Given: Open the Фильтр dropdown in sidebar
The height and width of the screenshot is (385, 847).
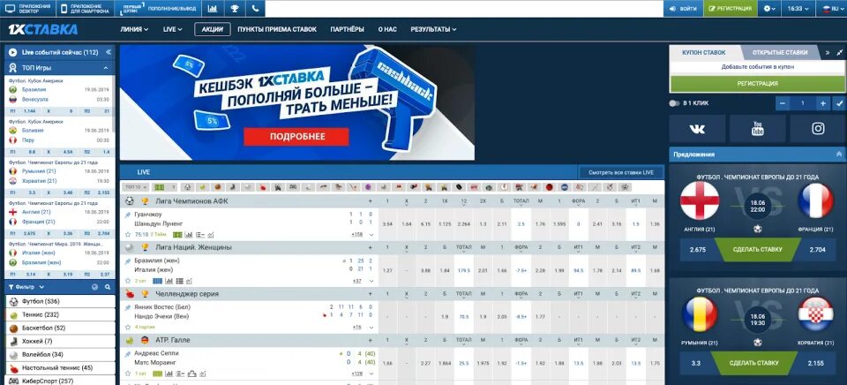Looking at the screenshot, I should point(27,287).
